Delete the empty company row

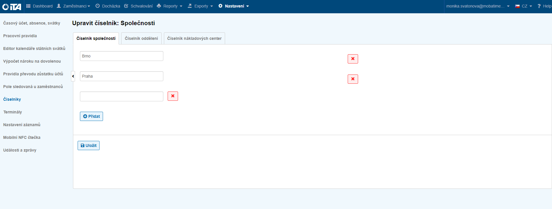click(x=173, y=96)
